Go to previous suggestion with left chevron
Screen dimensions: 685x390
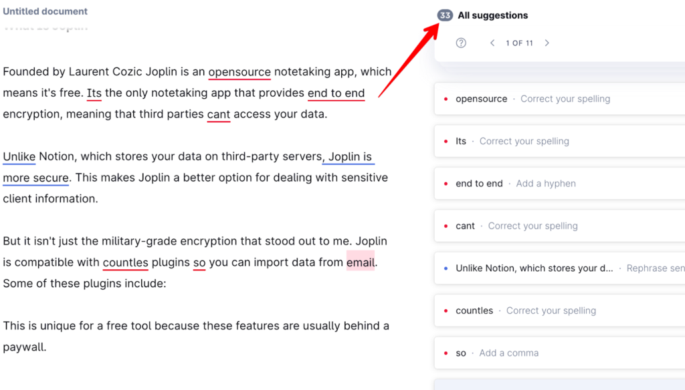(492, 43)
